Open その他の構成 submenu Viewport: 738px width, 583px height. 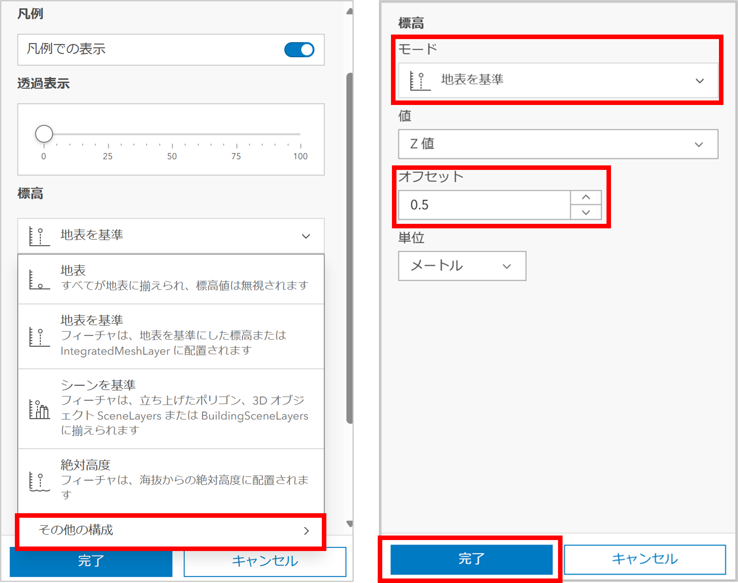171,530
